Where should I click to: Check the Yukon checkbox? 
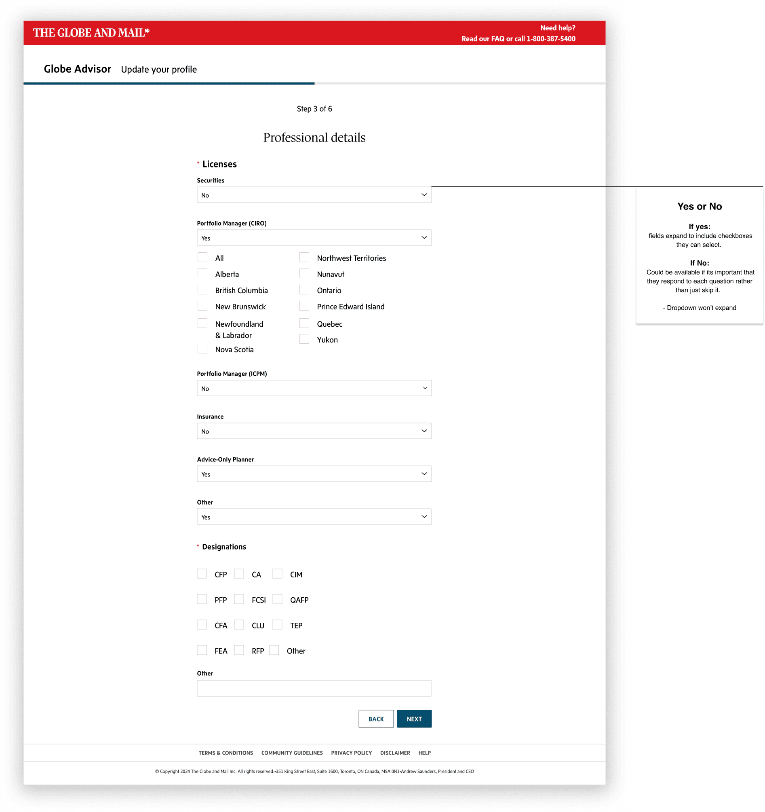point(304,339)
